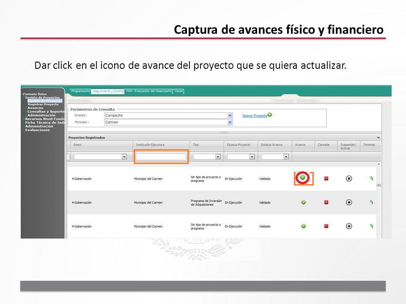Click the Cerrar tab

point(178,91)
